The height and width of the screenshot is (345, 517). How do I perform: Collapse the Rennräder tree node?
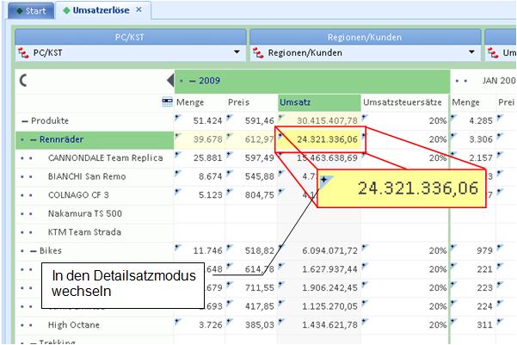(34, 140)
